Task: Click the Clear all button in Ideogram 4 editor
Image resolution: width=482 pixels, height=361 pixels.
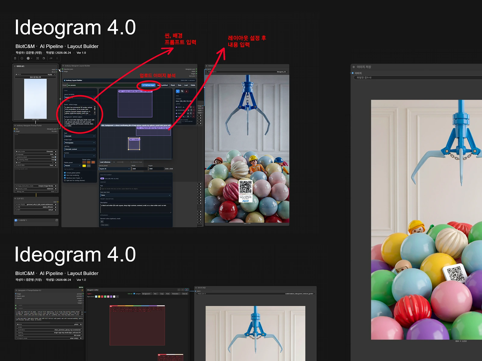Action: click(x=185, y=294)
